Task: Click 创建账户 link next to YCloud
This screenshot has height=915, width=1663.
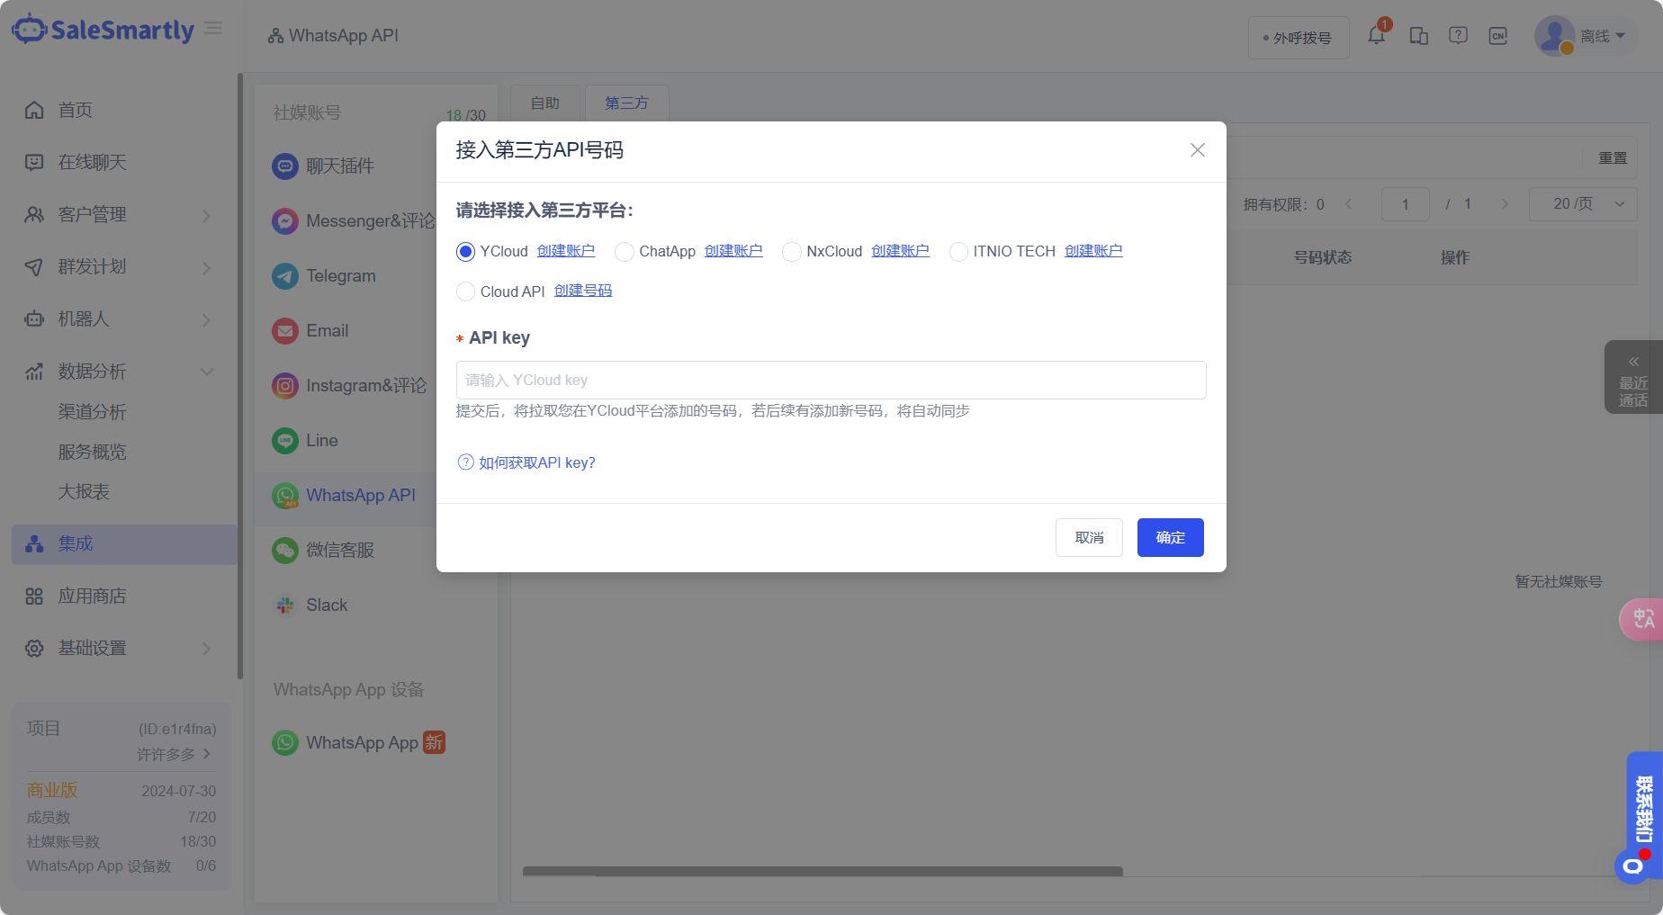Action: click(566, 251)
